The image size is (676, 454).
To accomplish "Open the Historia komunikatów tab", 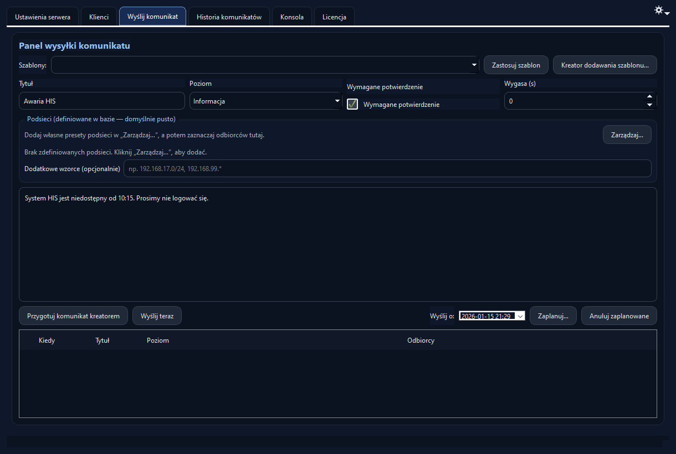I will [x=228, y=17].
